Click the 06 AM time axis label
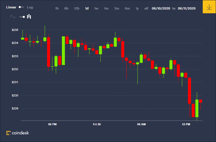This screenshot has width=216, height=142. tap(141, 124)
